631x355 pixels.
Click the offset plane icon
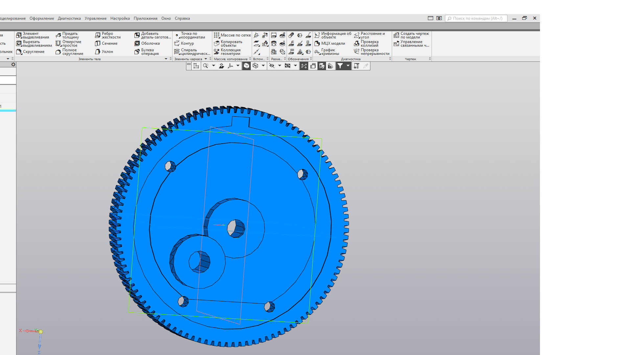click(256, 43)
